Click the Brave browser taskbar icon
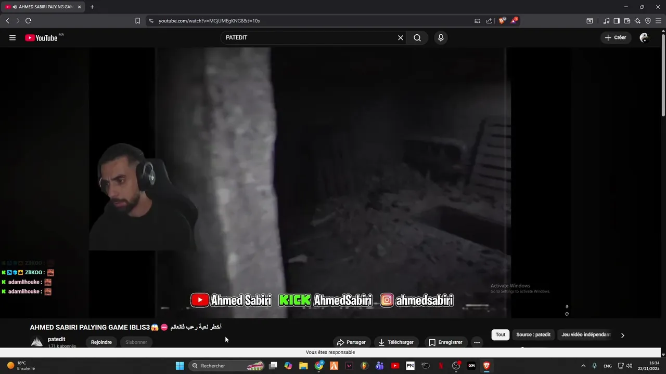 (486, 366)
